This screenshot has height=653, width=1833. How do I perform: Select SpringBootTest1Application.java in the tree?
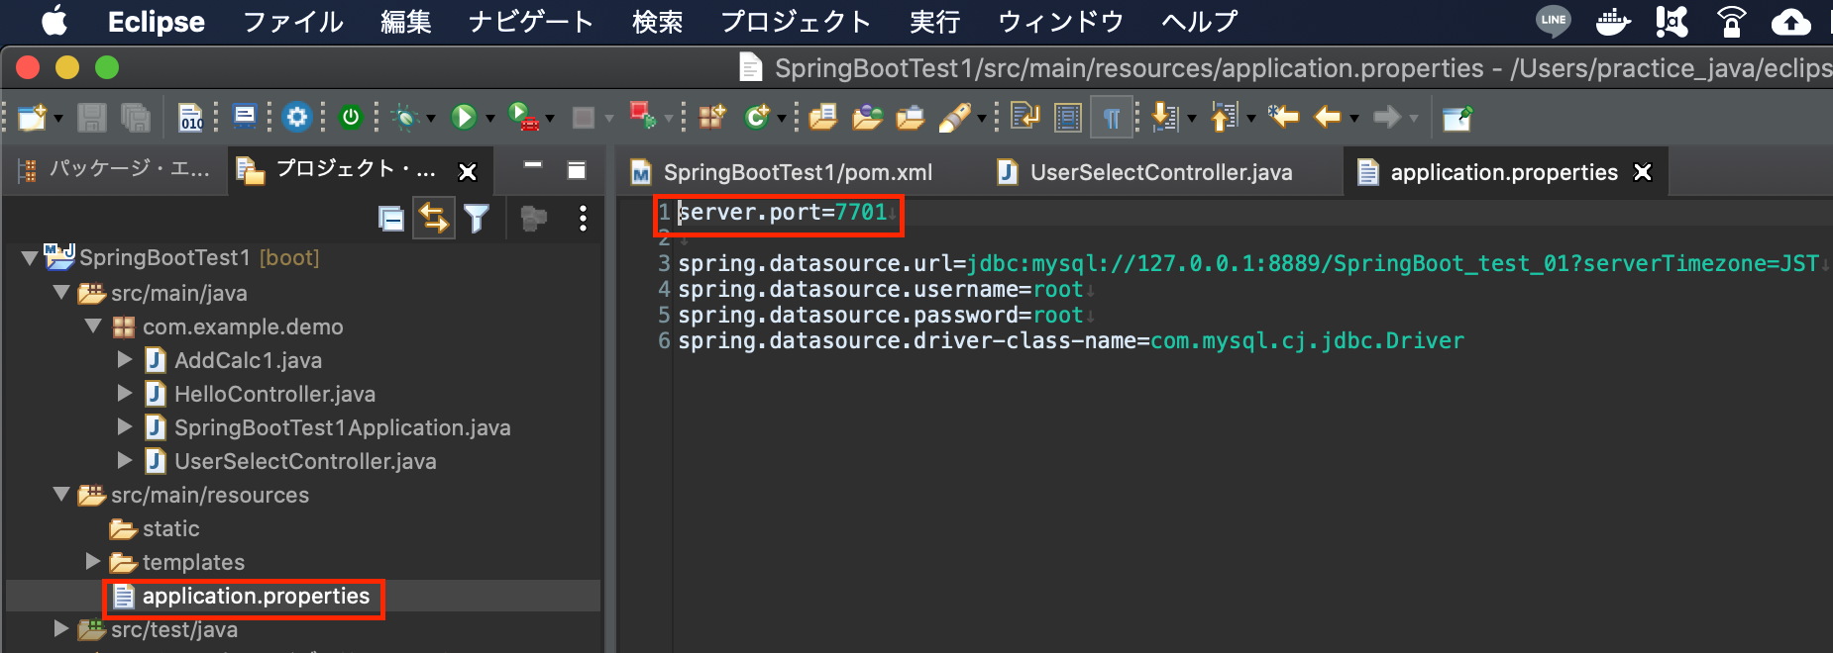(342, 427)
